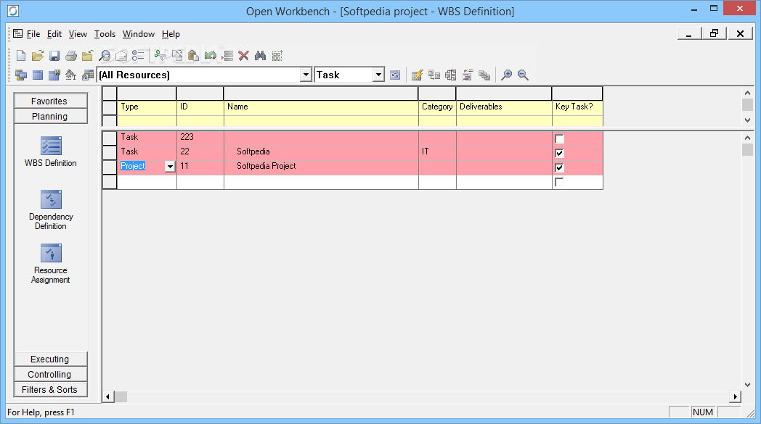Select the Planning panel button
This screenshot has width=761, height=424.
pyautogui.click(x=51, y=116)
